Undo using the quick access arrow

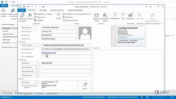(28, 7)
